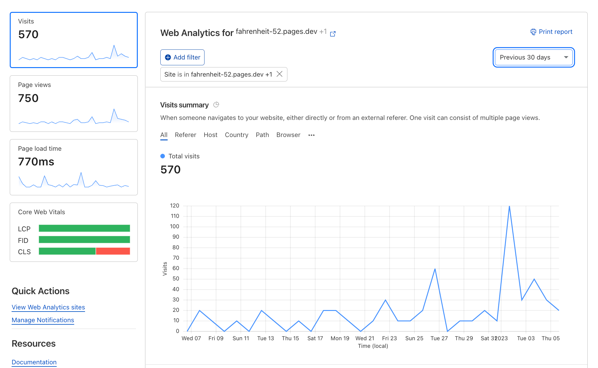
Task: Open more dimensions via the ellipsis icon
Action: click(311, 135)
